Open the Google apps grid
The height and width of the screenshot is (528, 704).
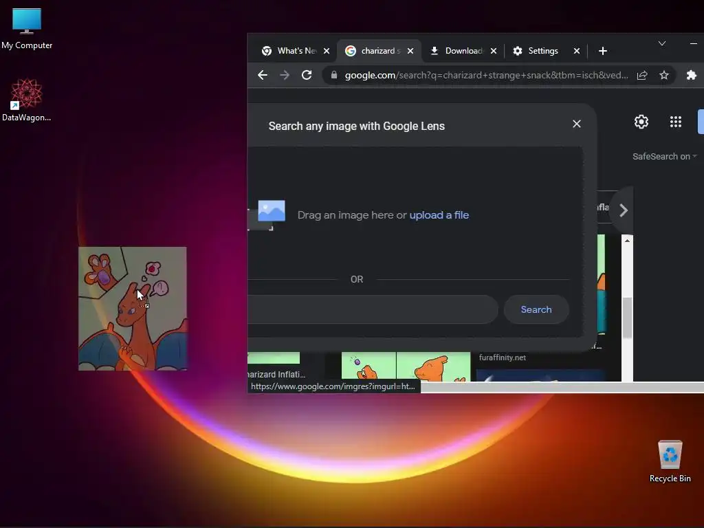coord(676,122)
